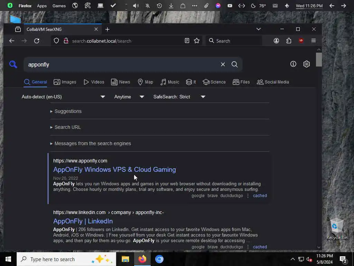354x266 pixels.
Task: Open a new tab with the plus button
Action: pyautogui.click(x=108, y=29)
